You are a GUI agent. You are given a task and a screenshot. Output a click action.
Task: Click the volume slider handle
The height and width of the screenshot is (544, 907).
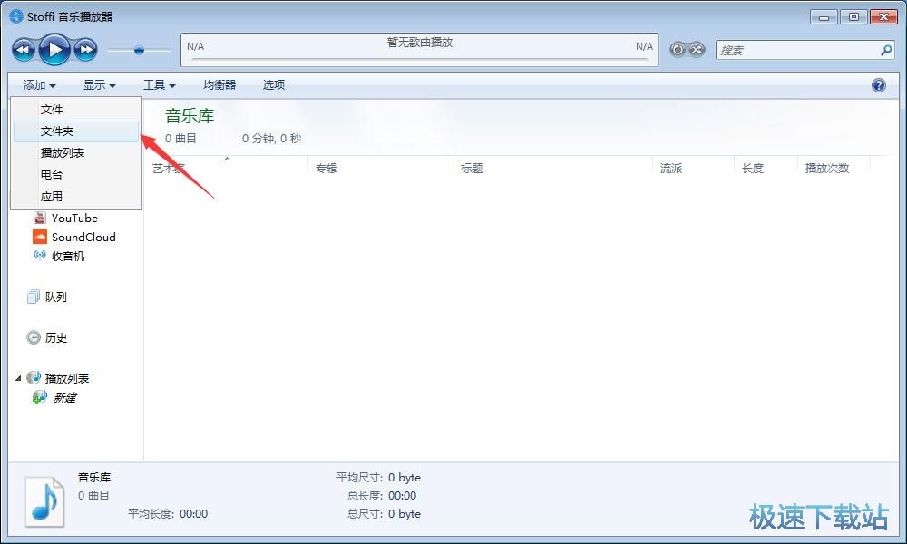tap(139, 50)
